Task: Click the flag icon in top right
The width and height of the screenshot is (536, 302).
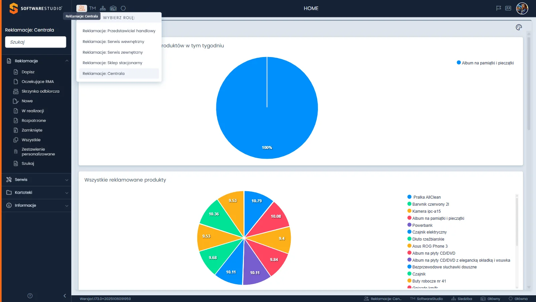Action: (498, 8)
